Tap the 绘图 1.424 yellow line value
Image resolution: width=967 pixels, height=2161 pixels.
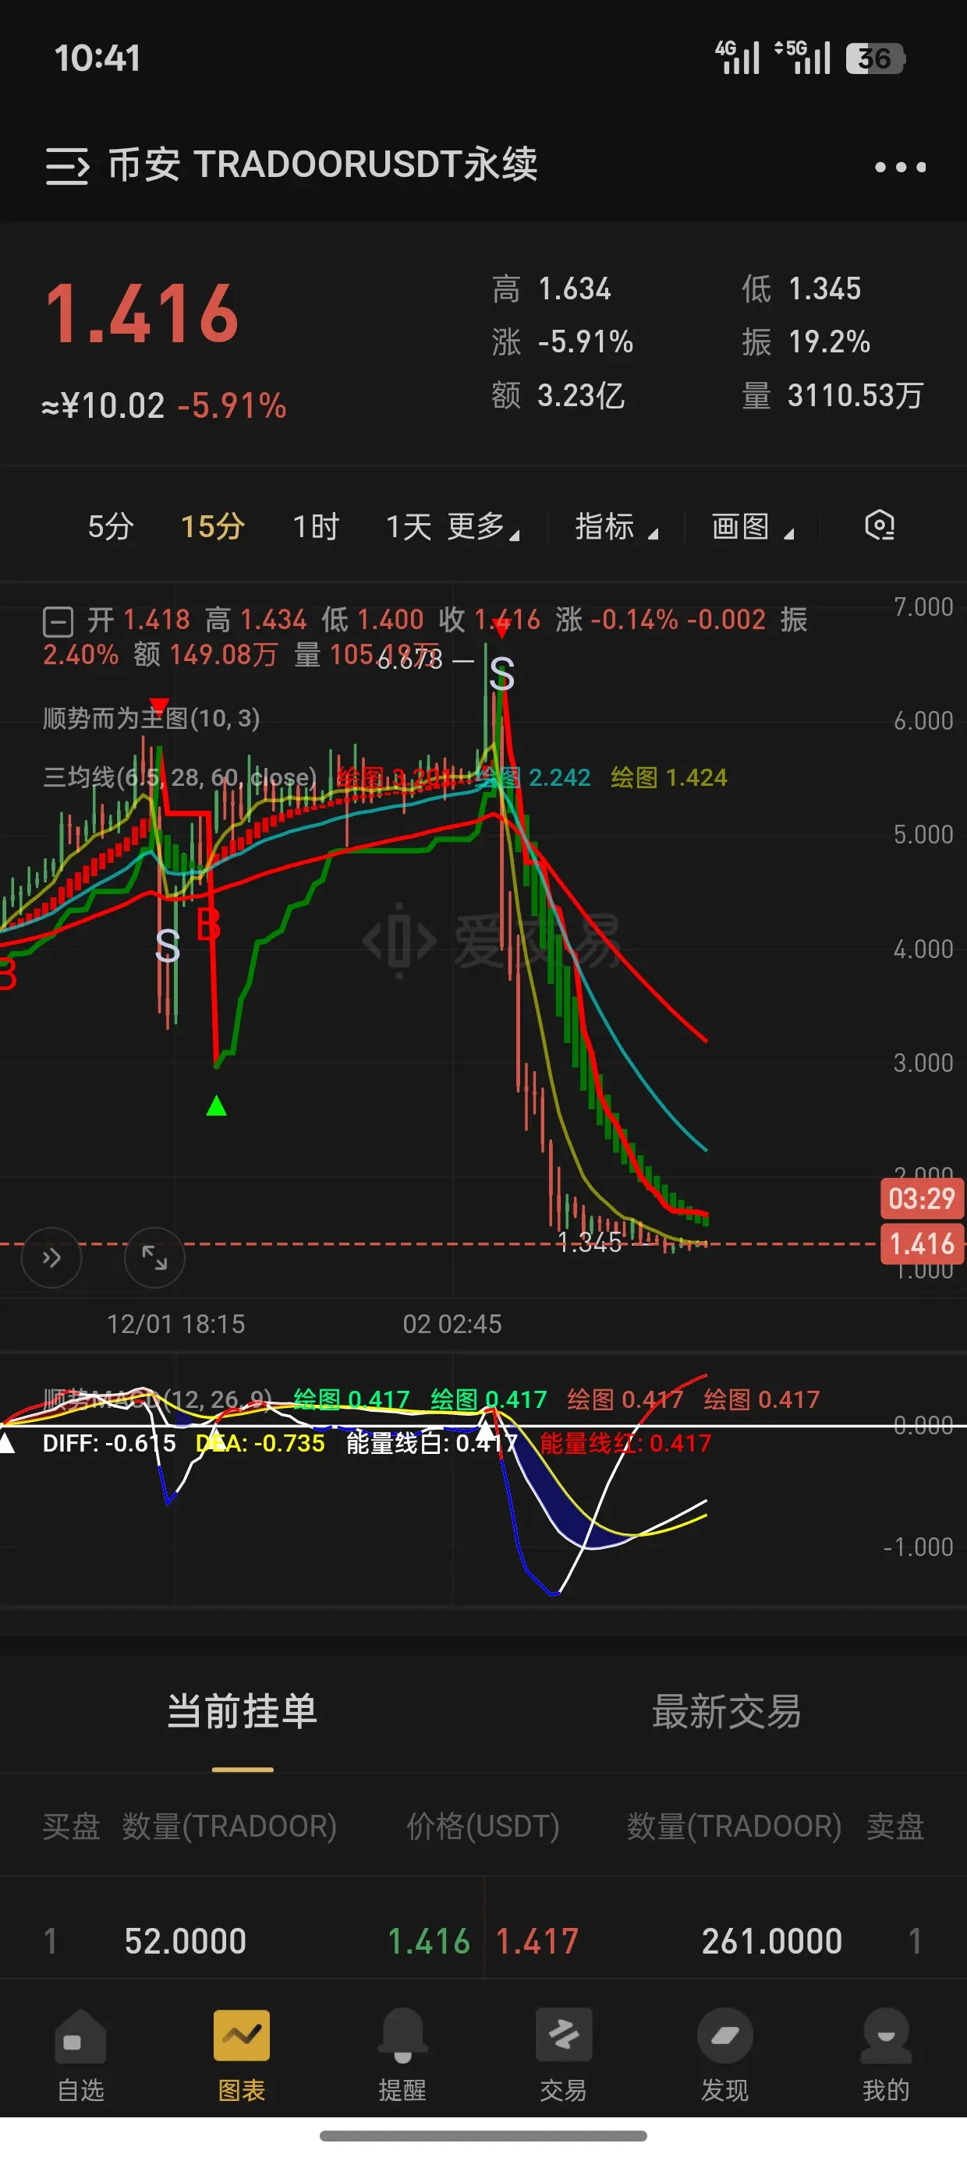(x=669, y=778)
